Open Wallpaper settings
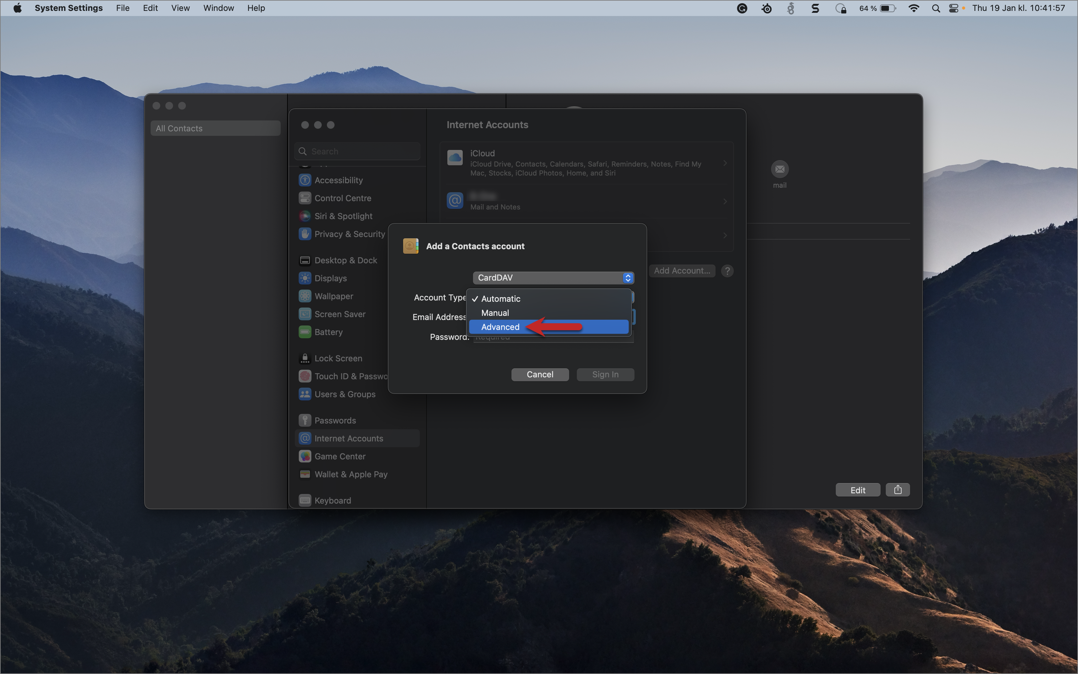 point(342,296)
